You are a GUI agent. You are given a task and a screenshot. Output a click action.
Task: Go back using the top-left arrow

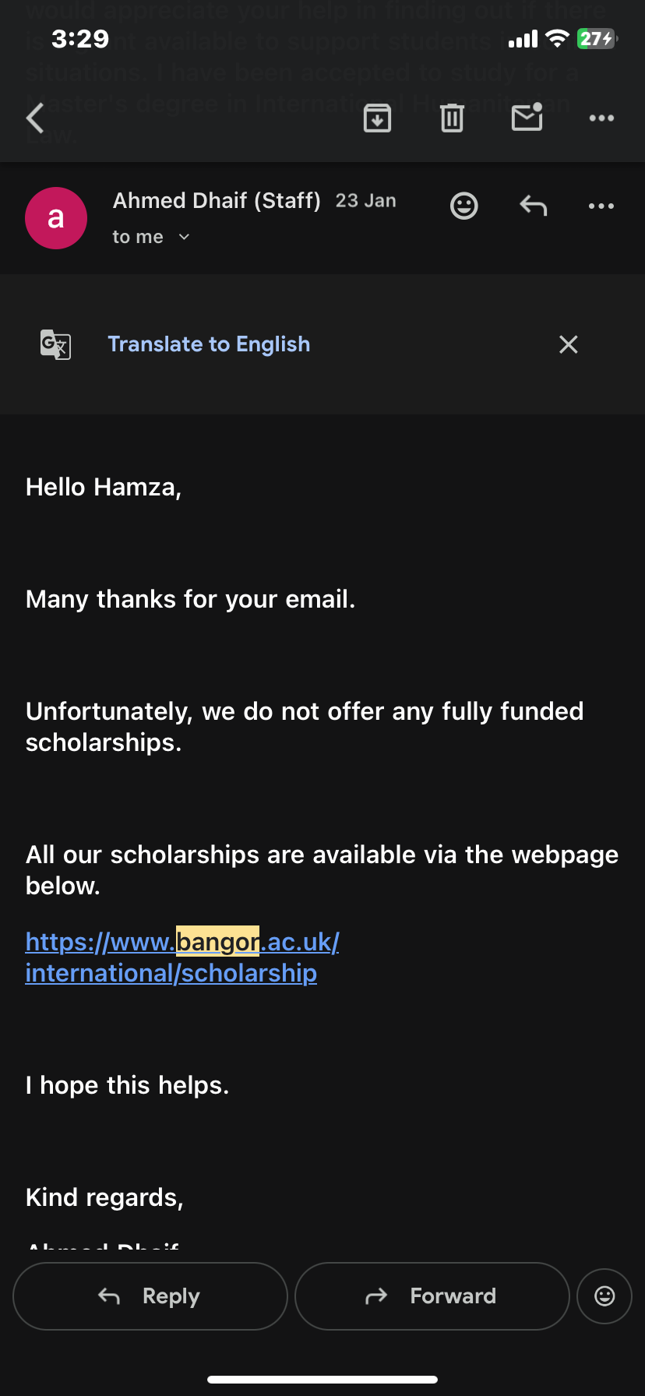click(x=36, y=118)
